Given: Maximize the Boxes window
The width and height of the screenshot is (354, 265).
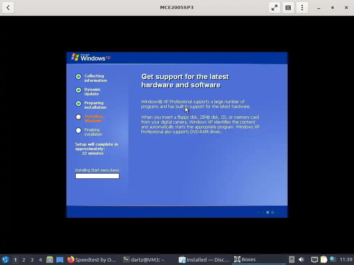Looking at the screenshot, I should (x=332, y=8).
